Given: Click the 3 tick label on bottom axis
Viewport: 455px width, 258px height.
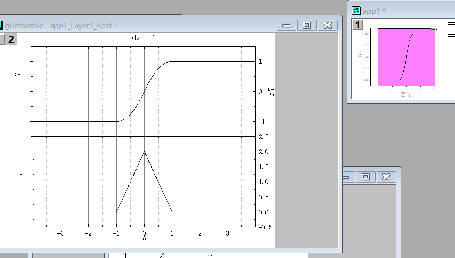Looking at the screenshot, I should tap(227, 233).
